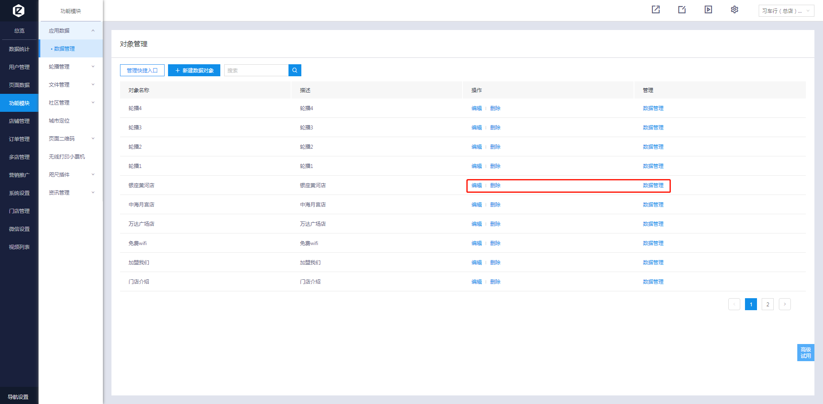Click the previous page left arrow
This screenshot has height=404, width=823.
tap(734, 304)
